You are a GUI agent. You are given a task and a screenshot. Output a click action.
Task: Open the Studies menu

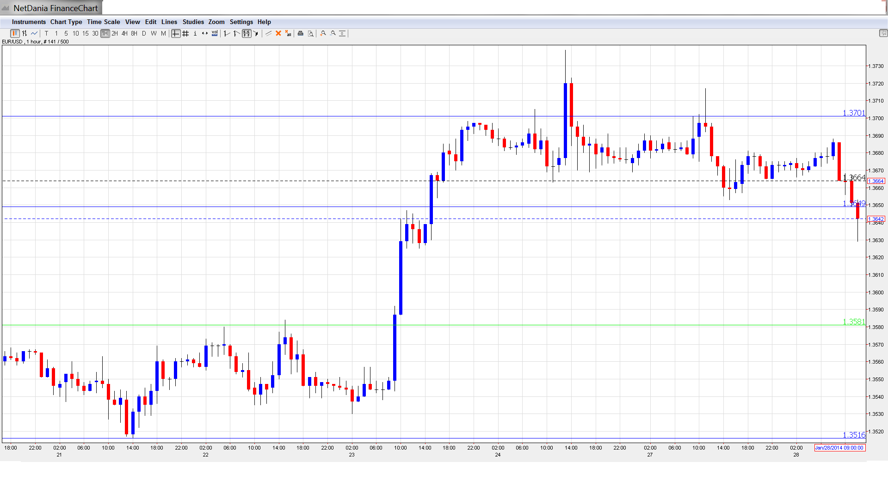pos(193,22)
